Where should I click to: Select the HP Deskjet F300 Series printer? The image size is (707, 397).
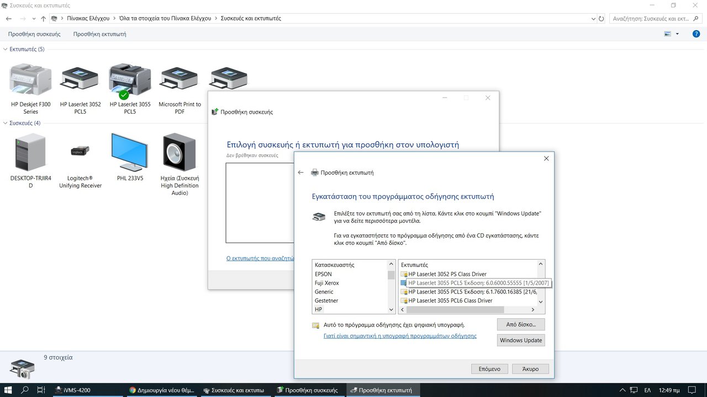(31, 88)
